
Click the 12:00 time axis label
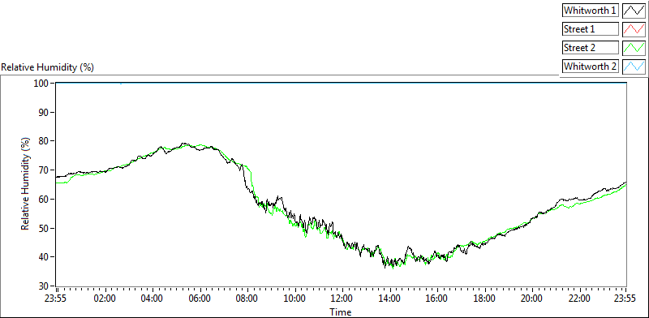pyautogui.click(x=342, y=299)
